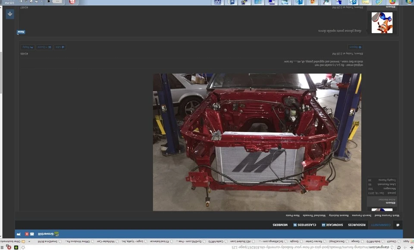Open Recent Activity

pos(339,216)
